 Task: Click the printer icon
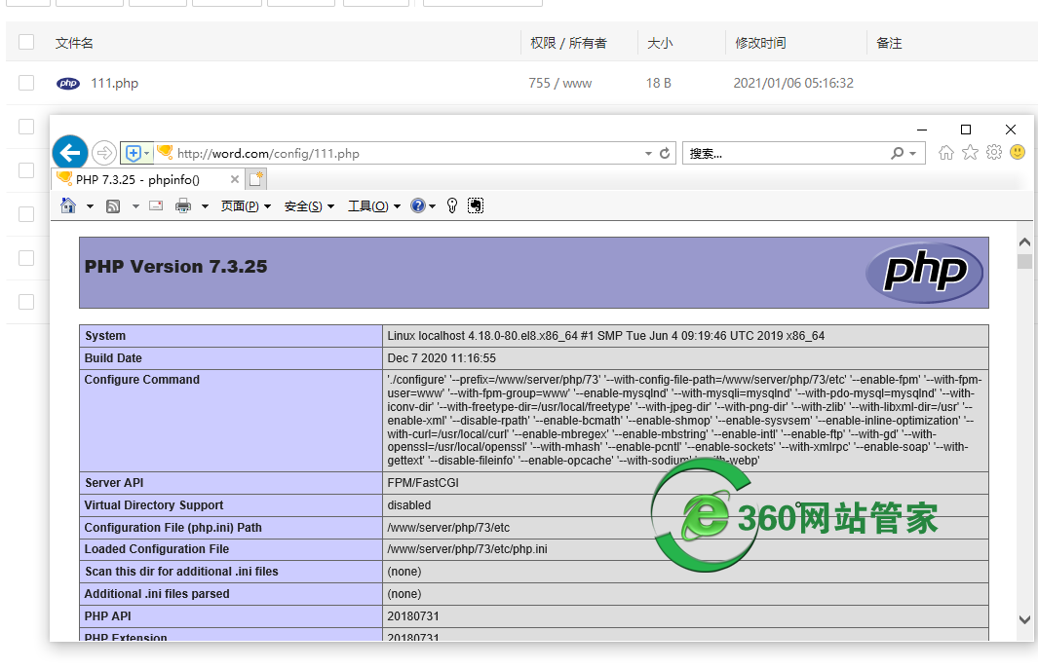(183, 205)
